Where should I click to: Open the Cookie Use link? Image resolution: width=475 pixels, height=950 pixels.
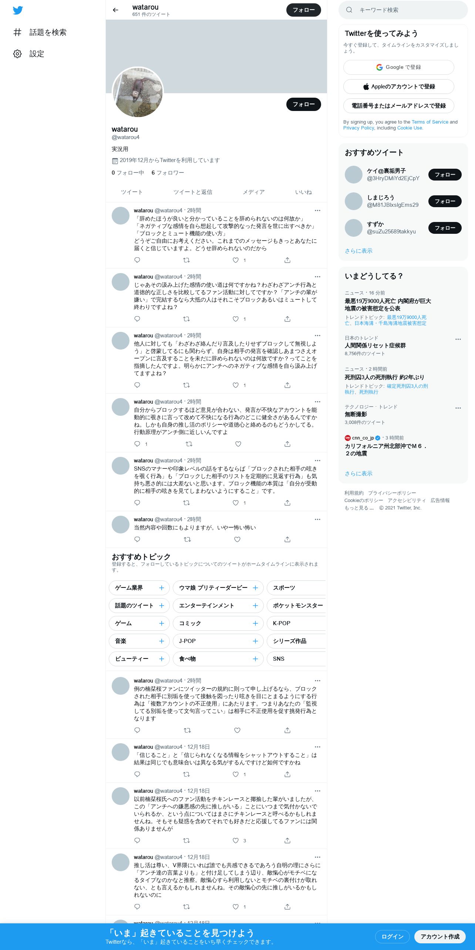pyautogui.click(x=410, y=128)
